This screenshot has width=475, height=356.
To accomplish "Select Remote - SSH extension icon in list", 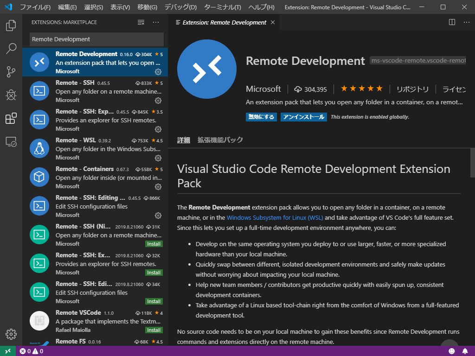I will (39, 91).
